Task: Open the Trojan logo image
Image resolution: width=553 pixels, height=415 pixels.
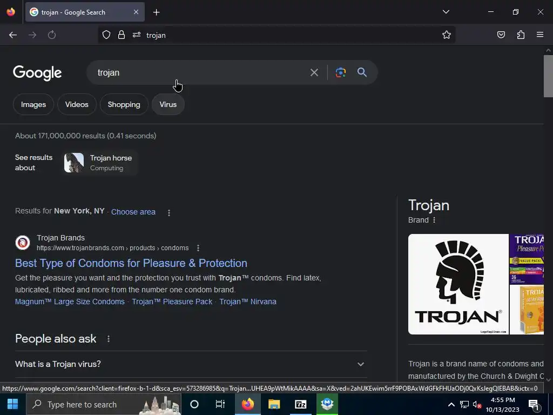Action: [x=458, y=284]
